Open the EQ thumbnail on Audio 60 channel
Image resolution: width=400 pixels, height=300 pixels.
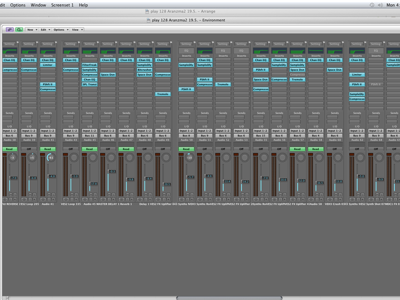pos(335,51)
